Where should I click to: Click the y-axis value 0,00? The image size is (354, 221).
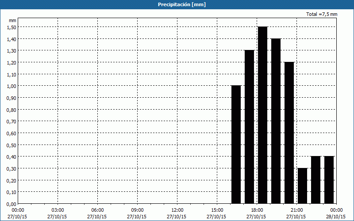click(x=12, y=204)
